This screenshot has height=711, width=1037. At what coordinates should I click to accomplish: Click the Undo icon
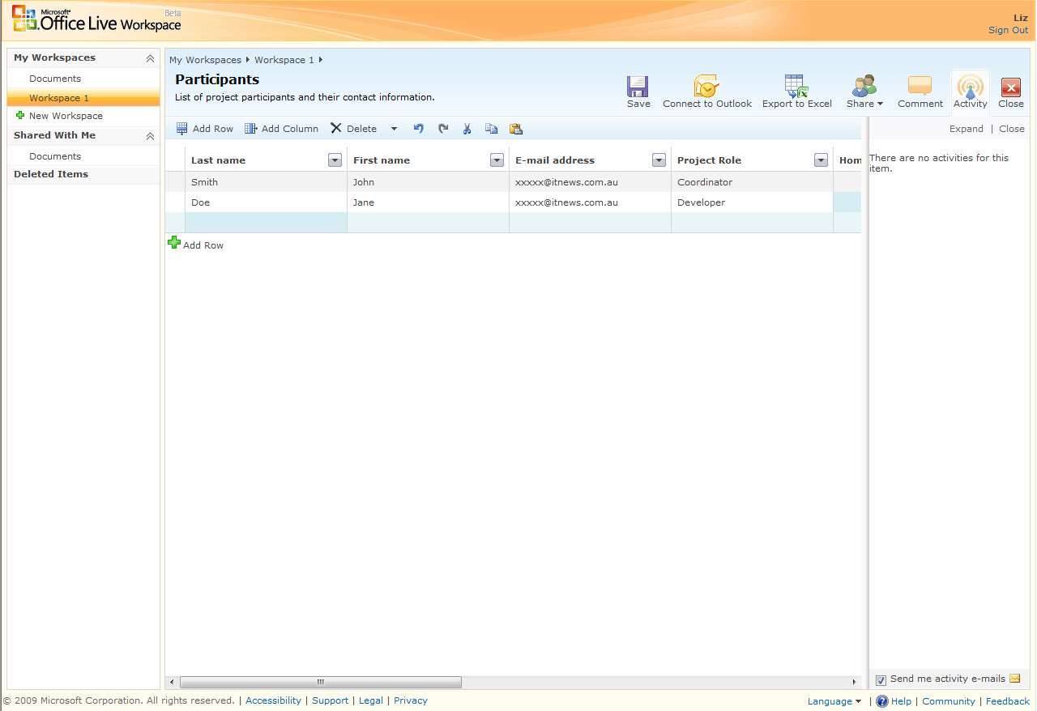[419, 128]
